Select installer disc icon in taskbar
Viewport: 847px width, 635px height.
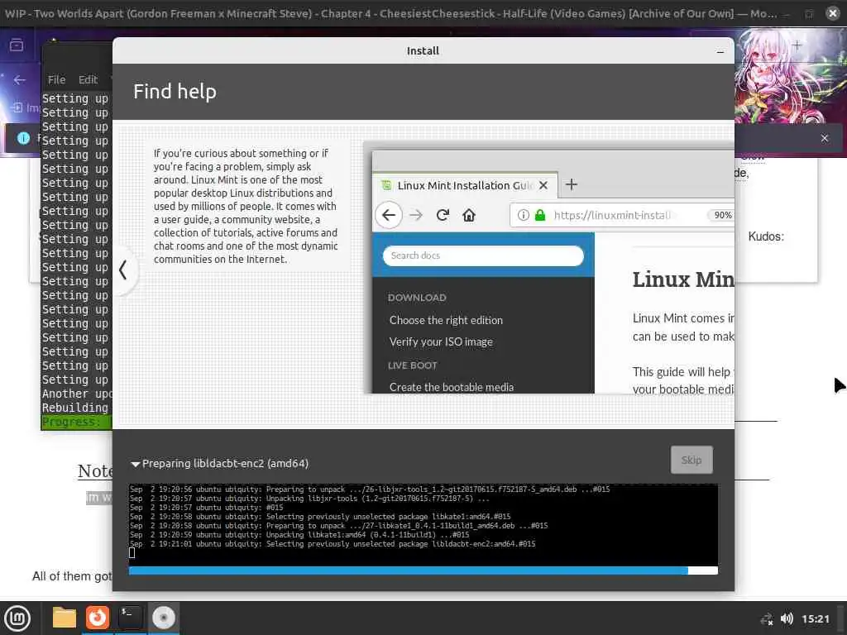(x=163, y=618)
